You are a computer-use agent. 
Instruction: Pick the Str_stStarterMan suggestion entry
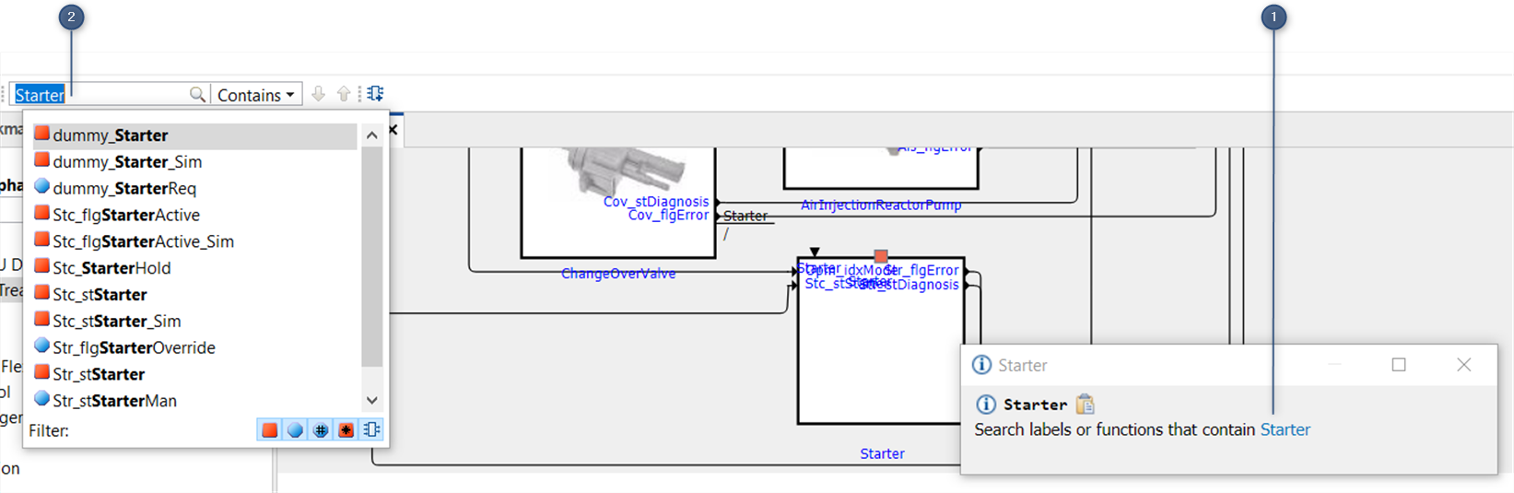coord(114,401)
